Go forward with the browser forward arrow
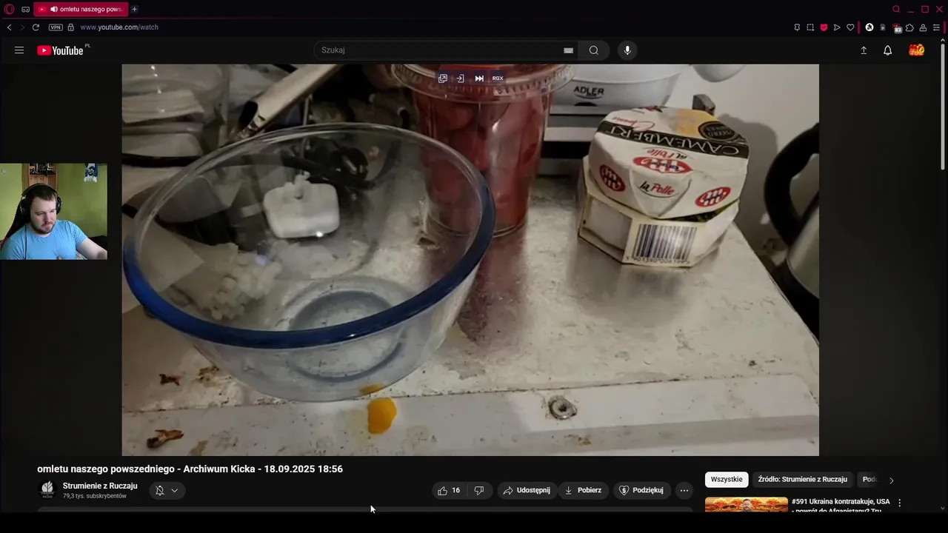 pyautogui.click(x=22, y=27)
